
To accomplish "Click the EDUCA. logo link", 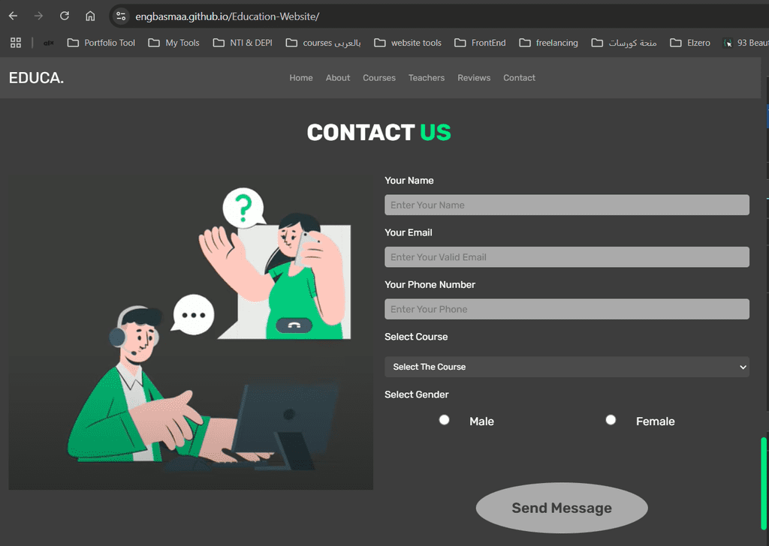I will [36, 78].
